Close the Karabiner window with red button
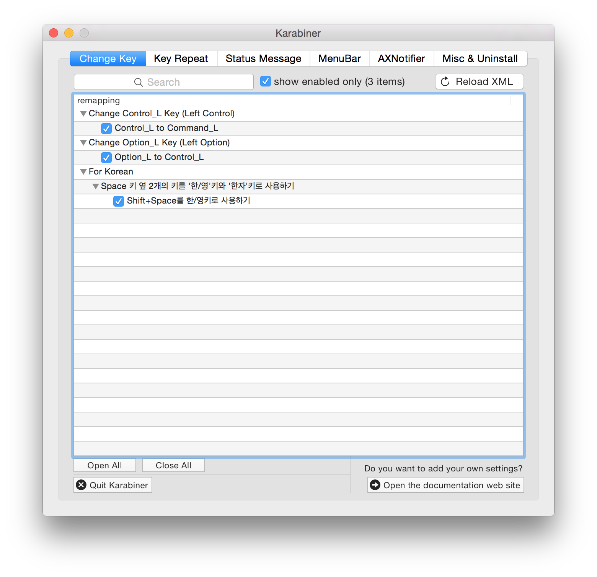Image resolution: width=597 pixels, height=577 pixels. [54, 33]
